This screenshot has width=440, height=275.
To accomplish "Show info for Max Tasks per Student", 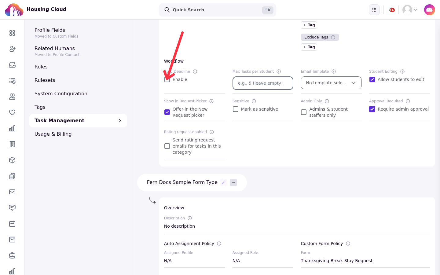I will [x=279, y=71].
